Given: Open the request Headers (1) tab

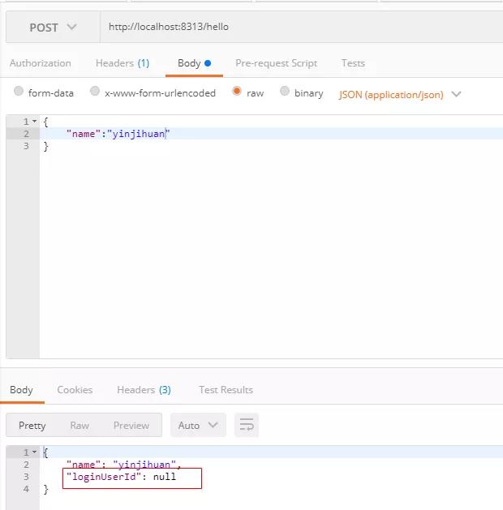Looking at the screenshot, I should 123,63.
